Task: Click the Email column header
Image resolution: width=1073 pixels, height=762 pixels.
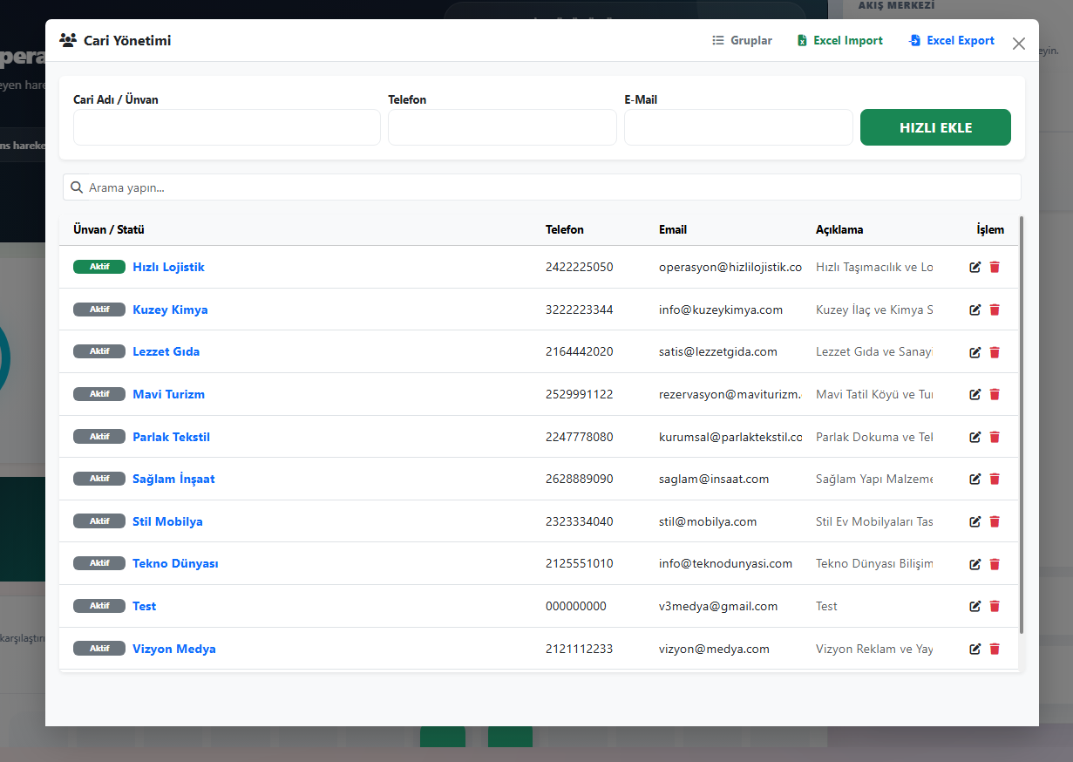Action: [x=673, y=230]
